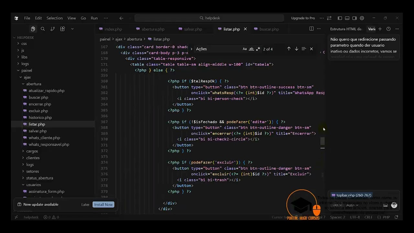Go back with the left arrow
The image size is (414, 233).
[121, 18]
